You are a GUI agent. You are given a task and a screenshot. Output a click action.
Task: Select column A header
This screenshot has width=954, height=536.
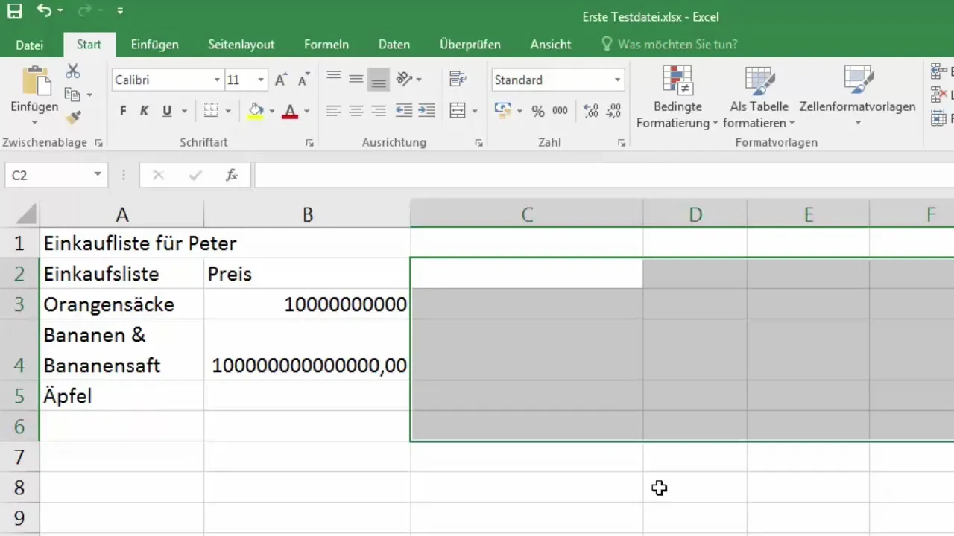tap(121, 215)
